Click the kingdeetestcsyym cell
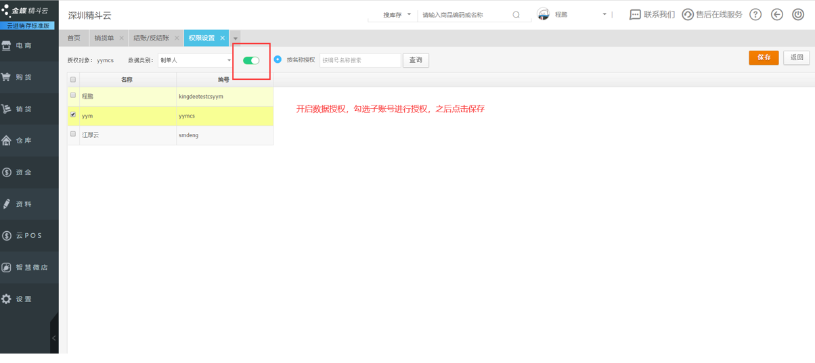This screenshot has height=363, width=815. (x=225, y=97)
